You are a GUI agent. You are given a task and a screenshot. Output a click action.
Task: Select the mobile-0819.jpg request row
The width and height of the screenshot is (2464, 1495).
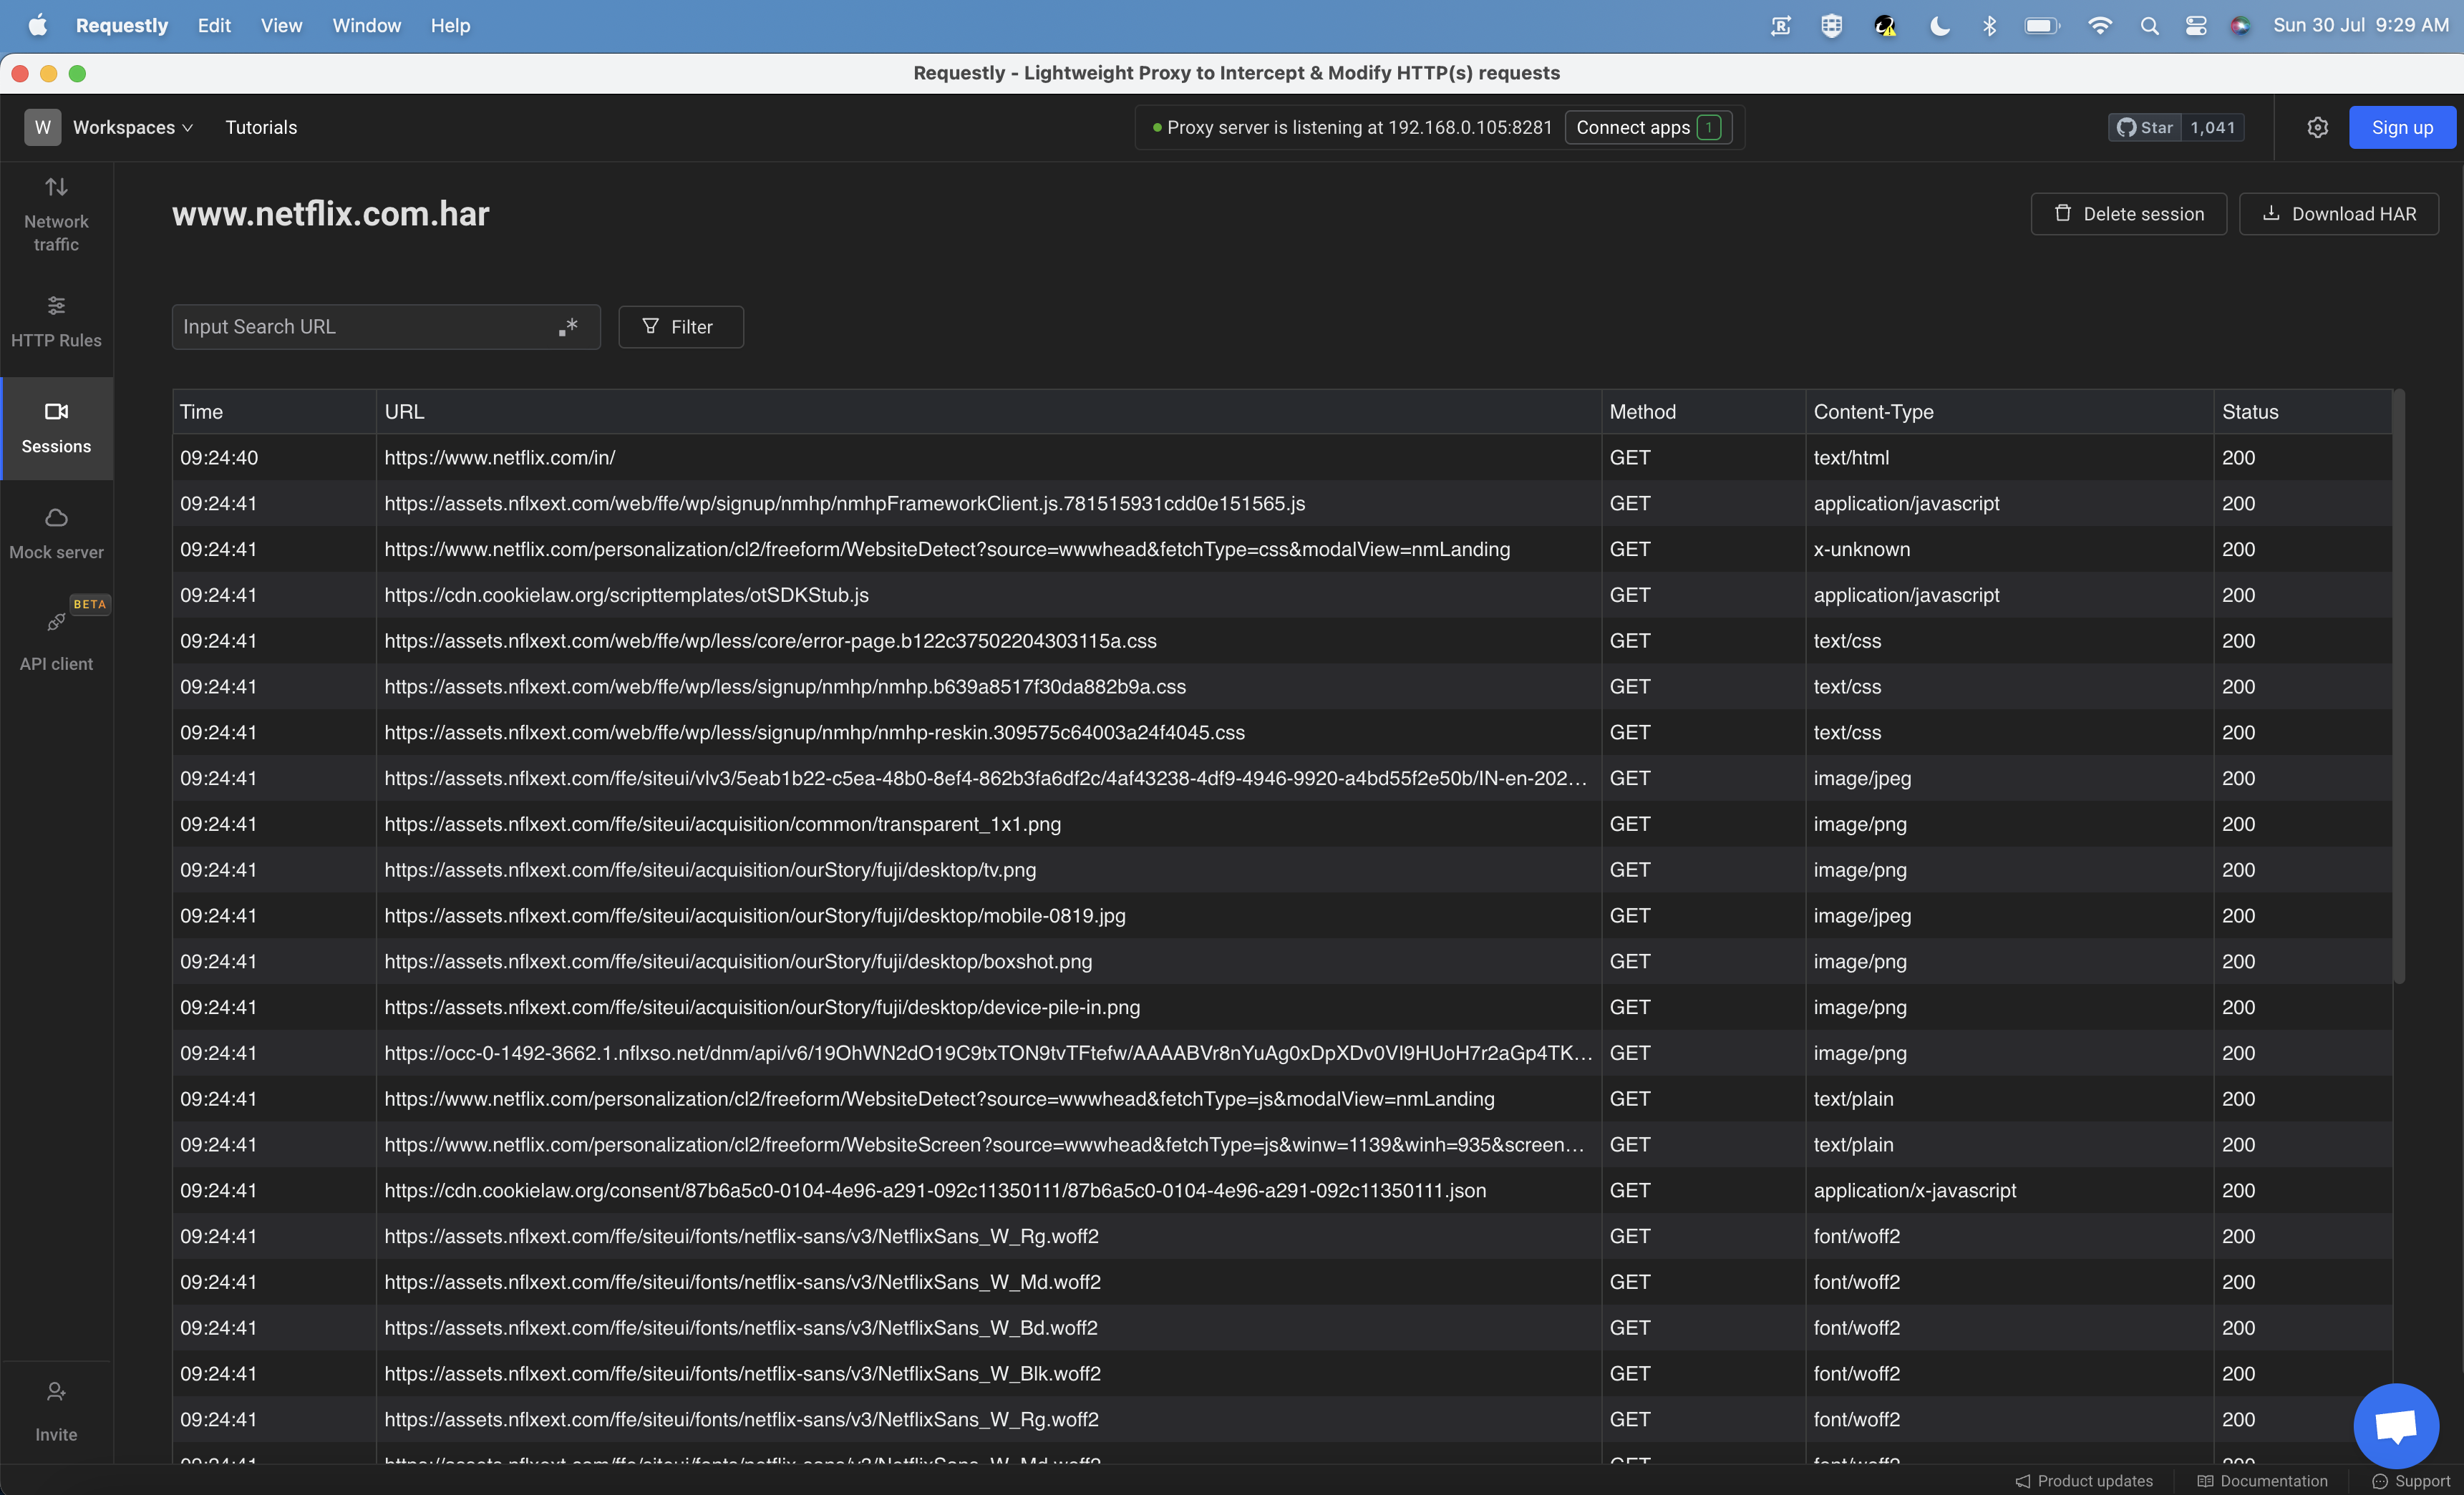click(x=1282, y=915)
